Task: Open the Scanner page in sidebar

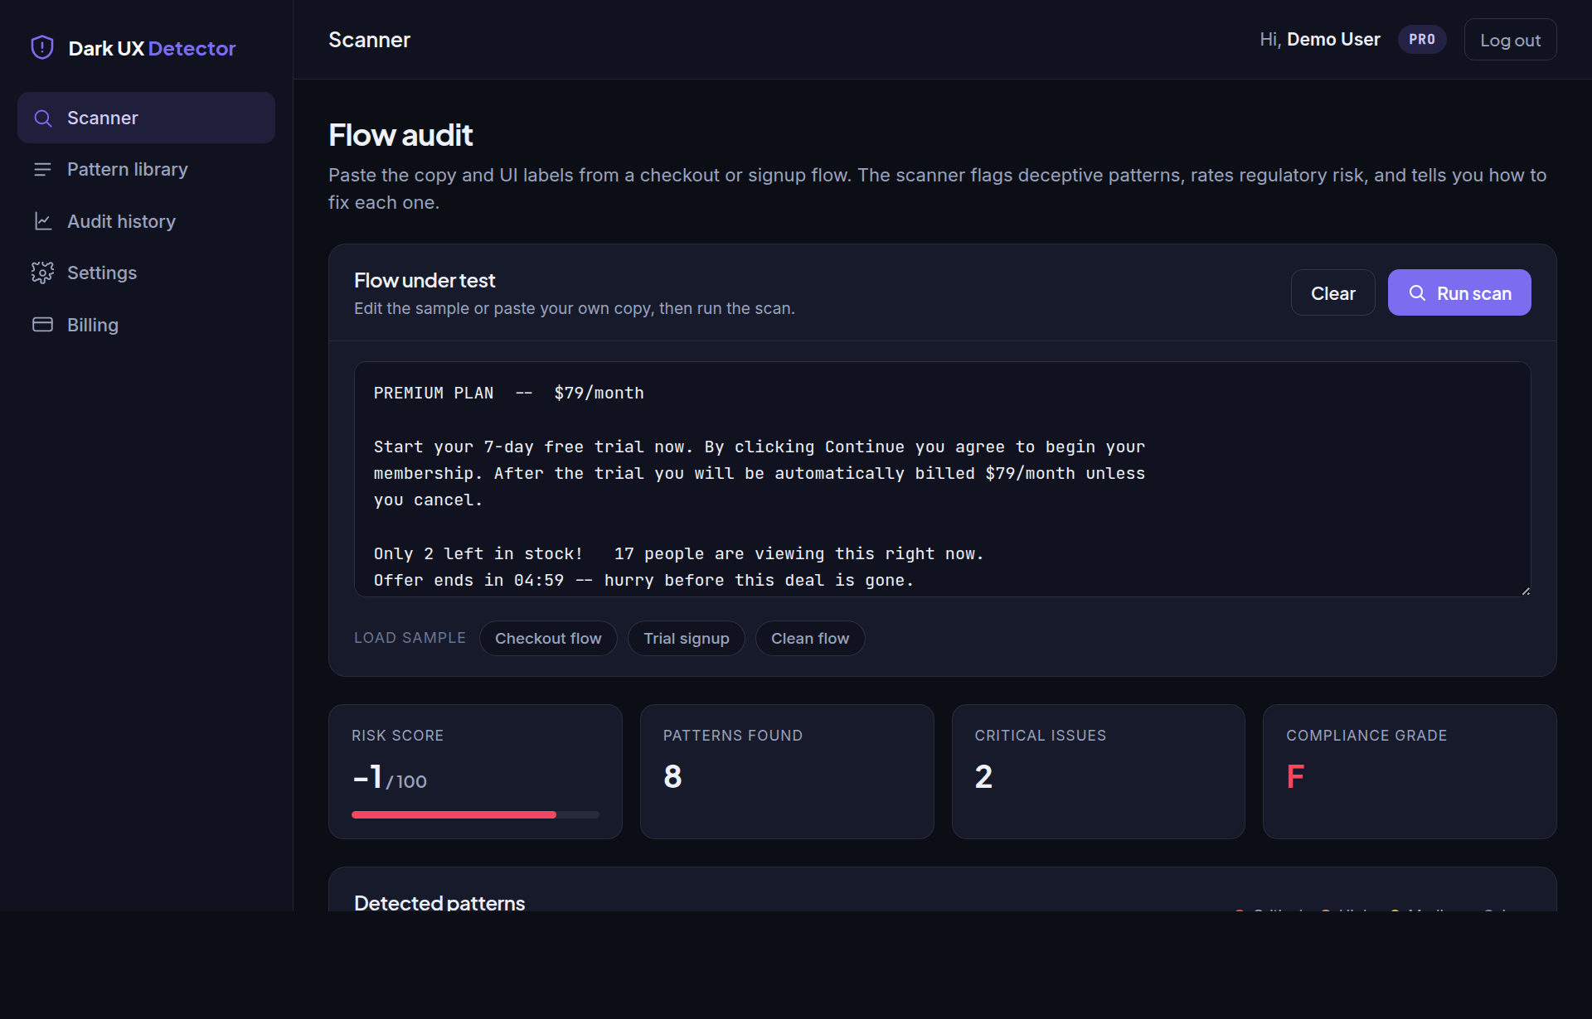Action: pyautogui.click(x=146, y=118)
